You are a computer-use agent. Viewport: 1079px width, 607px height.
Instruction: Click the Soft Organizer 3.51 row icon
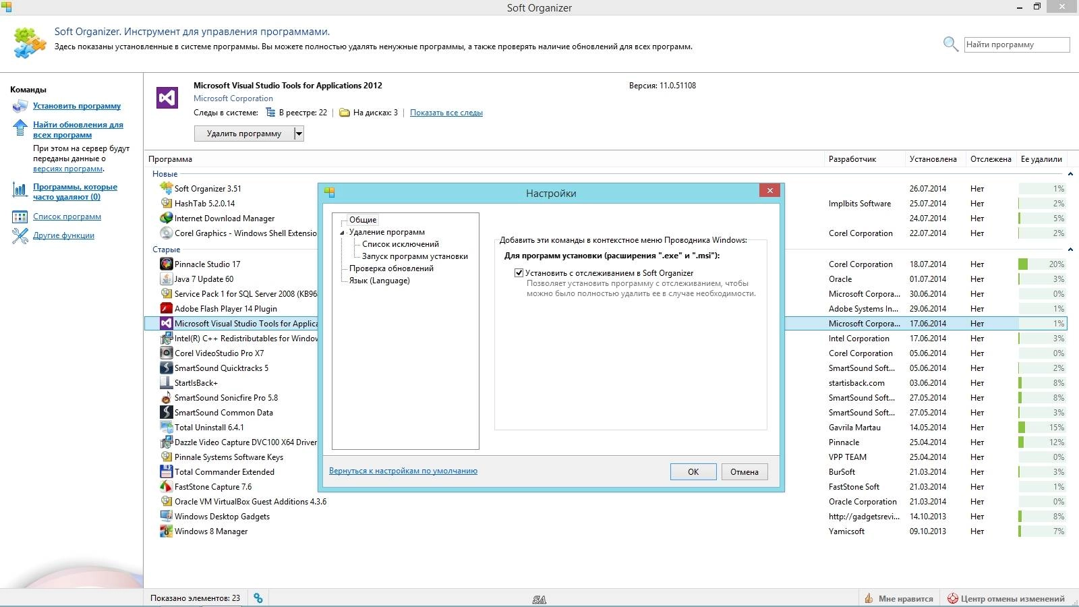(x=166, y=188)
